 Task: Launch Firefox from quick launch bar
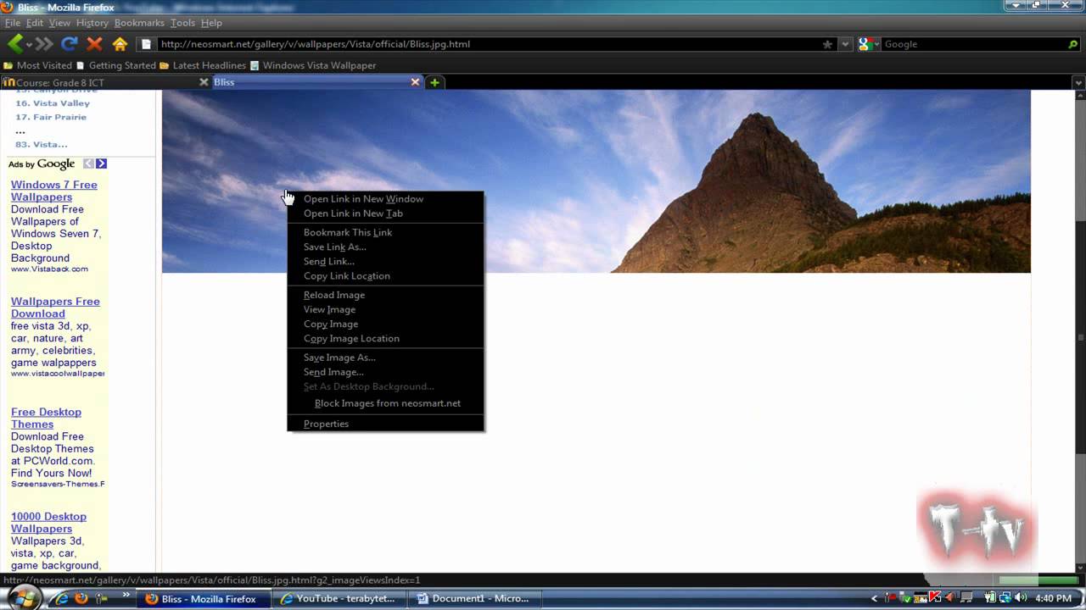click(x=81, y=598)
